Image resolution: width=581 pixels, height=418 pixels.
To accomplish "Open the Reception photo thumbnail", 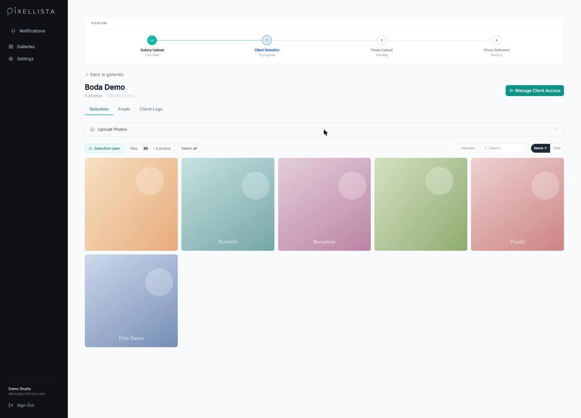I will click(x=324, y=204).
